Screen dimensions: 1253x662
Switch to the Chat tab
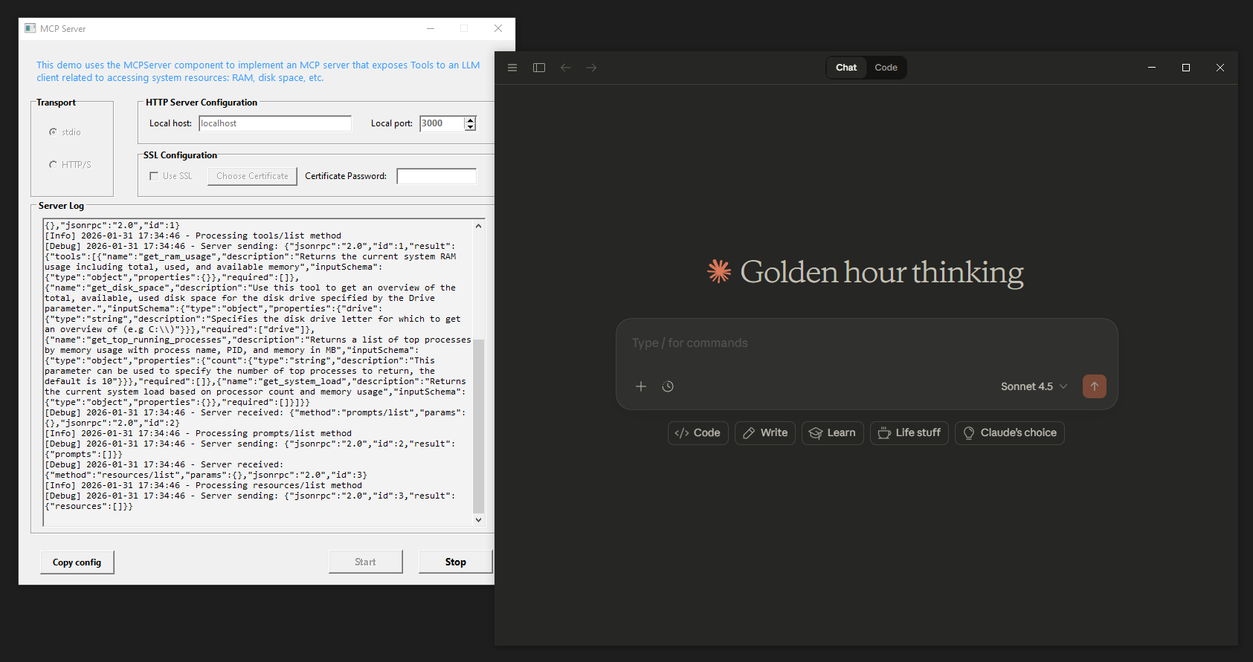click(x=846, y=68)
